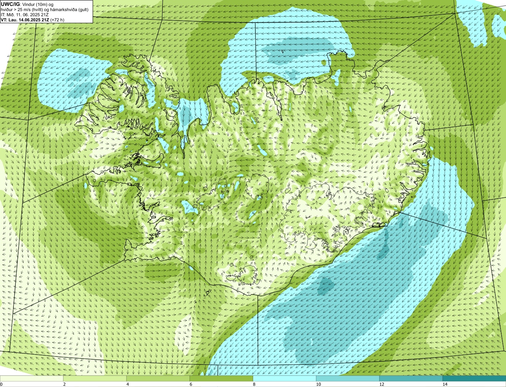Click the legend value label "0"
Viewport: 506px width, 387px height.
click(1, 384)
